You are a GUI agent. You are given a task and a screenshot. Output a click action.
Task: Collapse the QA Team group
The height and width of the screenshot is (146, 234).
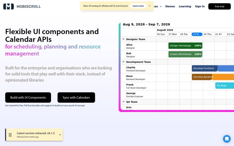pyautogui.click(x=123, y=102)
